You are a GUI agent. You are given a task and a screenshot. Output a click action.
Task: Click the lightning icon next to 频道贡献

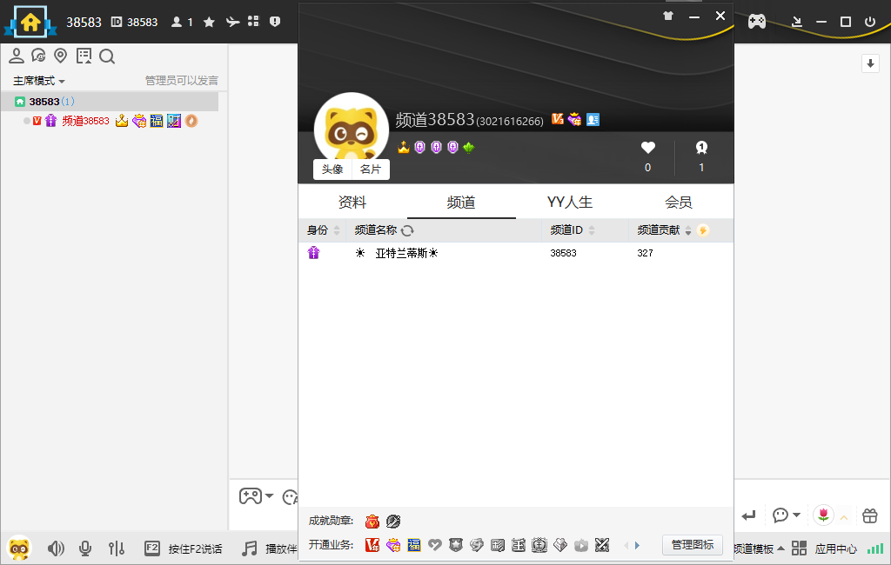703,230
